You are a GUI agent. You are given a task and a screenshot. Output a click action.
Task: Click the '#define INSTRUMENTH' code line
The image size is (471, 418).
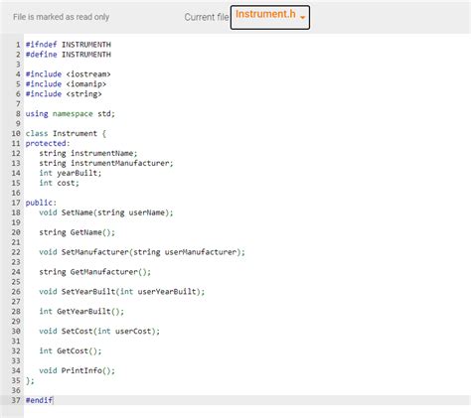[x=69, y=55]
